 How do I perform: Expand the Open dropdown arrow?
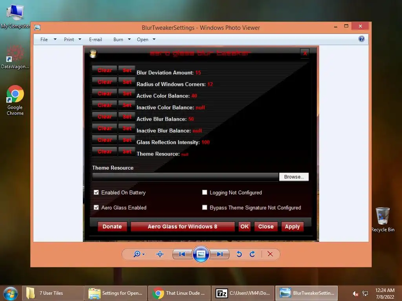154,39
